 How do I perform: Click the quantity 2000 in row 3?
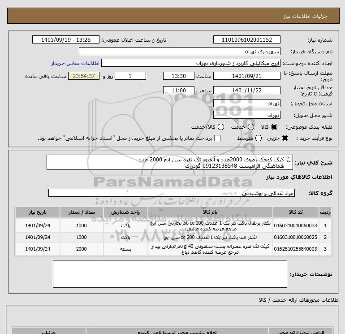82,249
